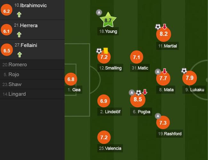The image size is (208, 160).
Task: Click the goal ball icon above Martial
Action: click(x=158, y=27)
